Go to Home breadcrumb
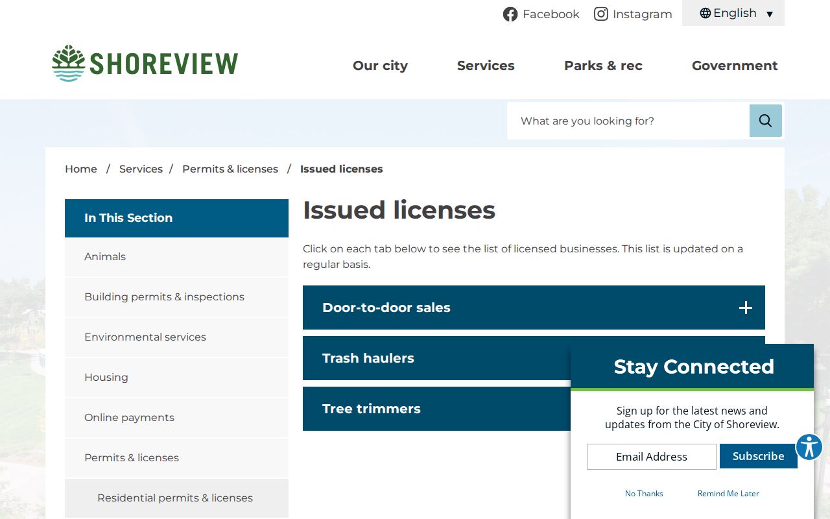 [x=81, y=169]
